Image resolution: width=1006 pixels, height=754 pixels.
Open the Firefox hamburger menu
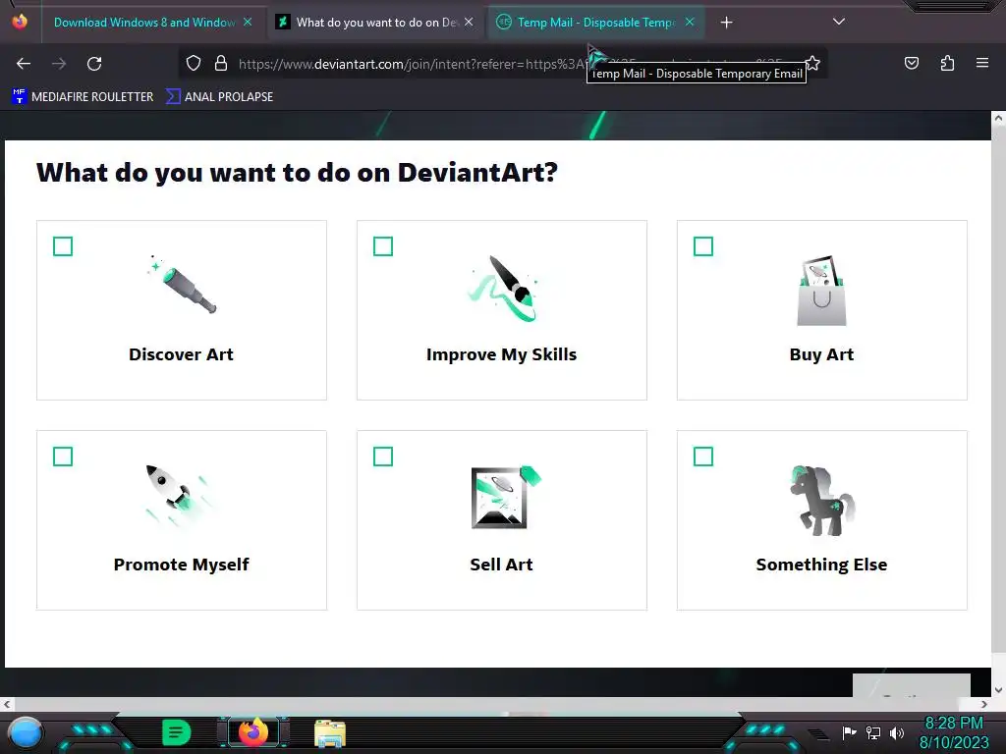coord(982,63)
